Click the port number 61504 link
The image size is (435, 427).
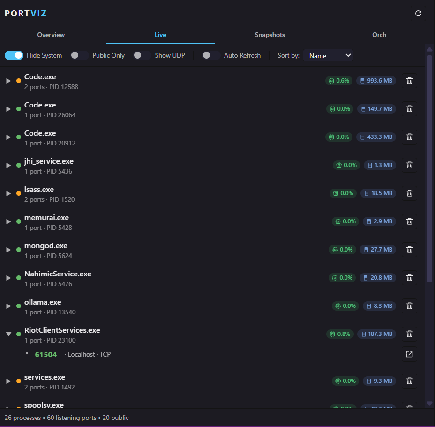tap(45, 354)
